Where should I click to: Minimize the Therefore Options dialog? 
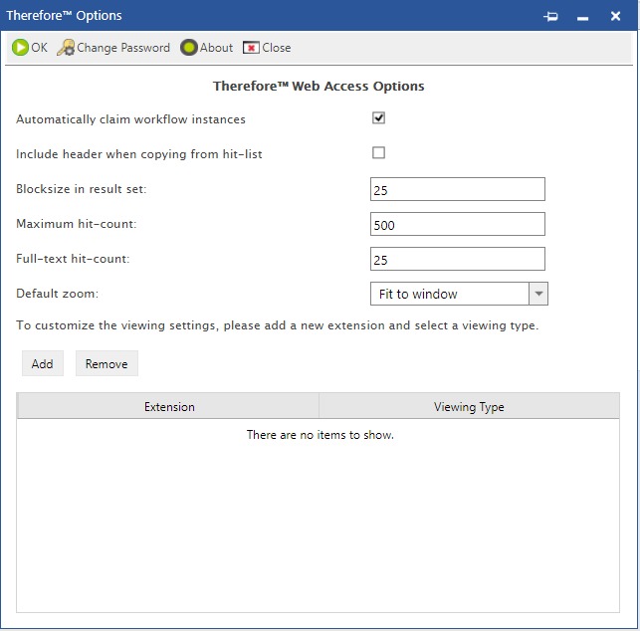tap(583, 18)
